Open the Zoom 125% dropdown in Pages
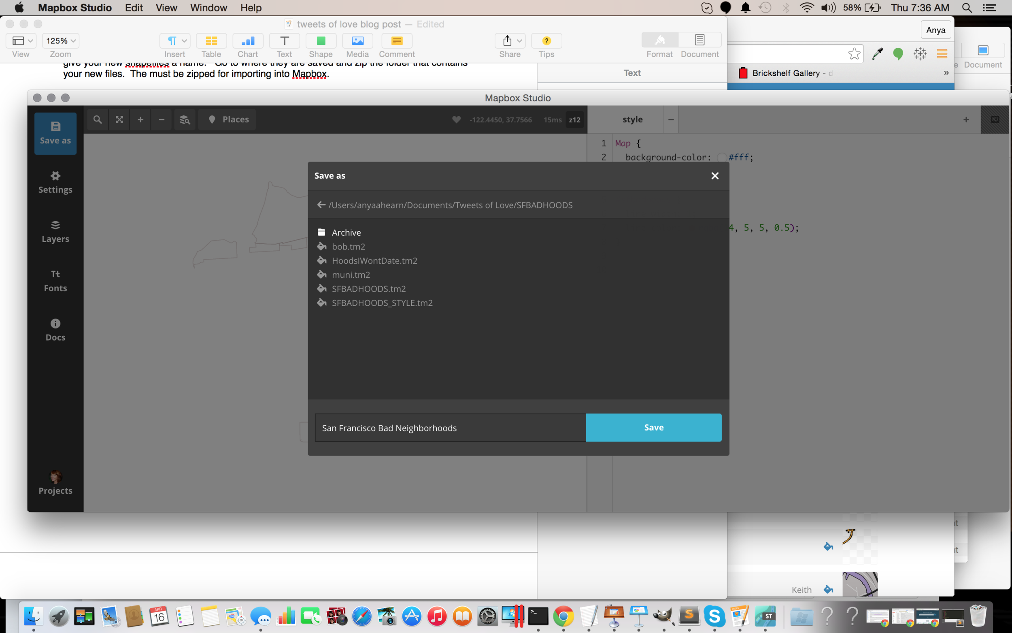Image resolution: width=1012 pixels, height=633 pixels. pos(61,41)
